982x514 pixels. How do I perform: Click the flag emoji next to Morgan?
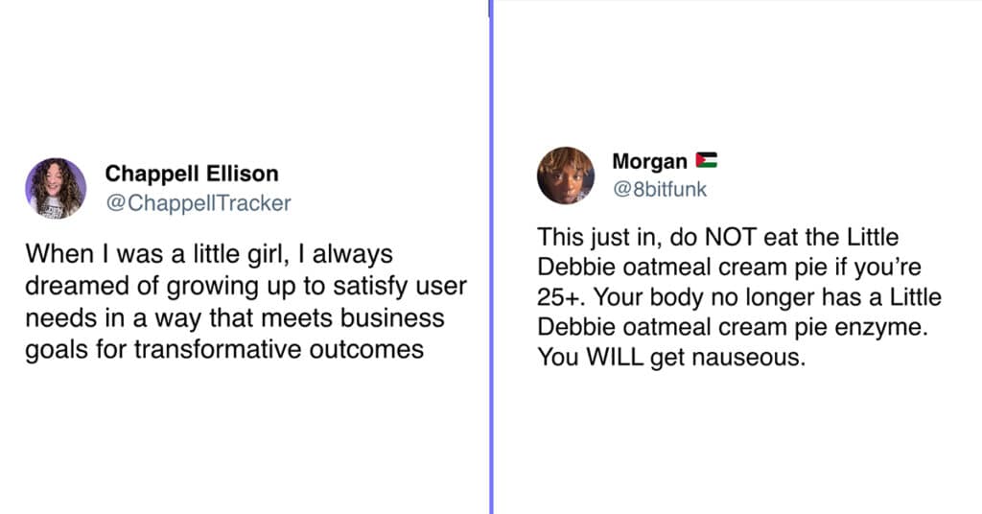pos(707,160)
